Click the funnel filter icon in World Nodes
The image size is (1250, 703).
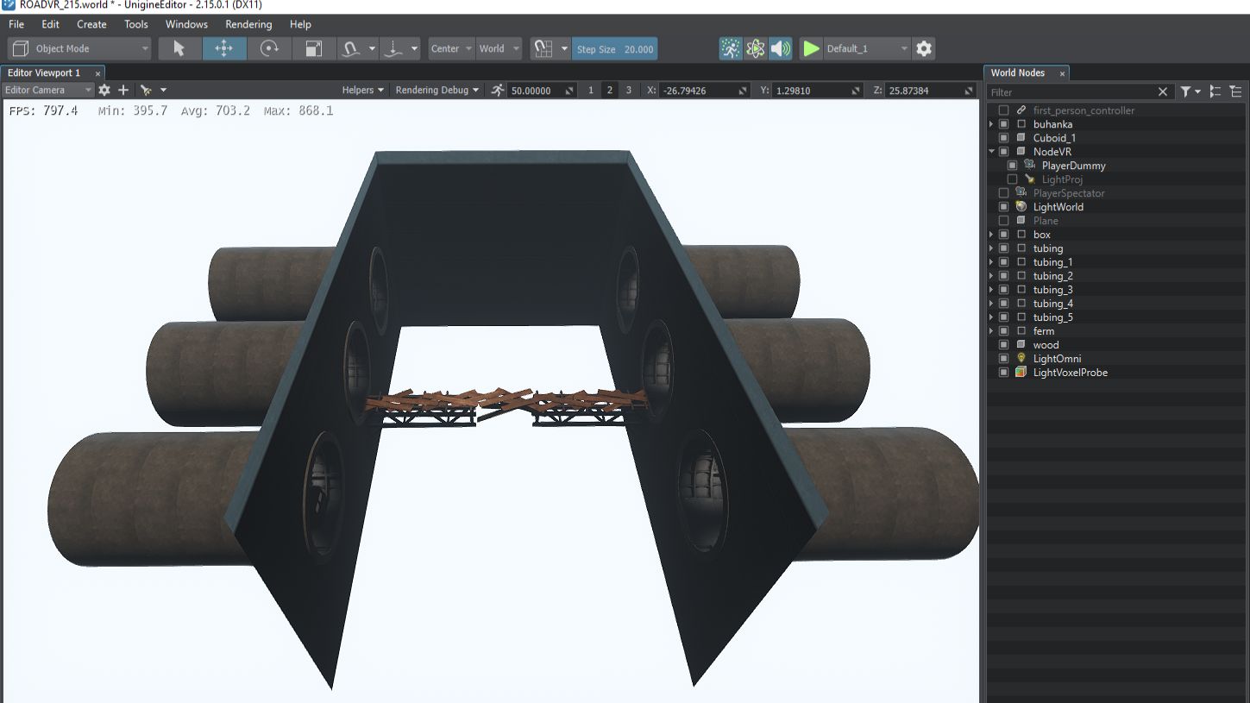1186,91
